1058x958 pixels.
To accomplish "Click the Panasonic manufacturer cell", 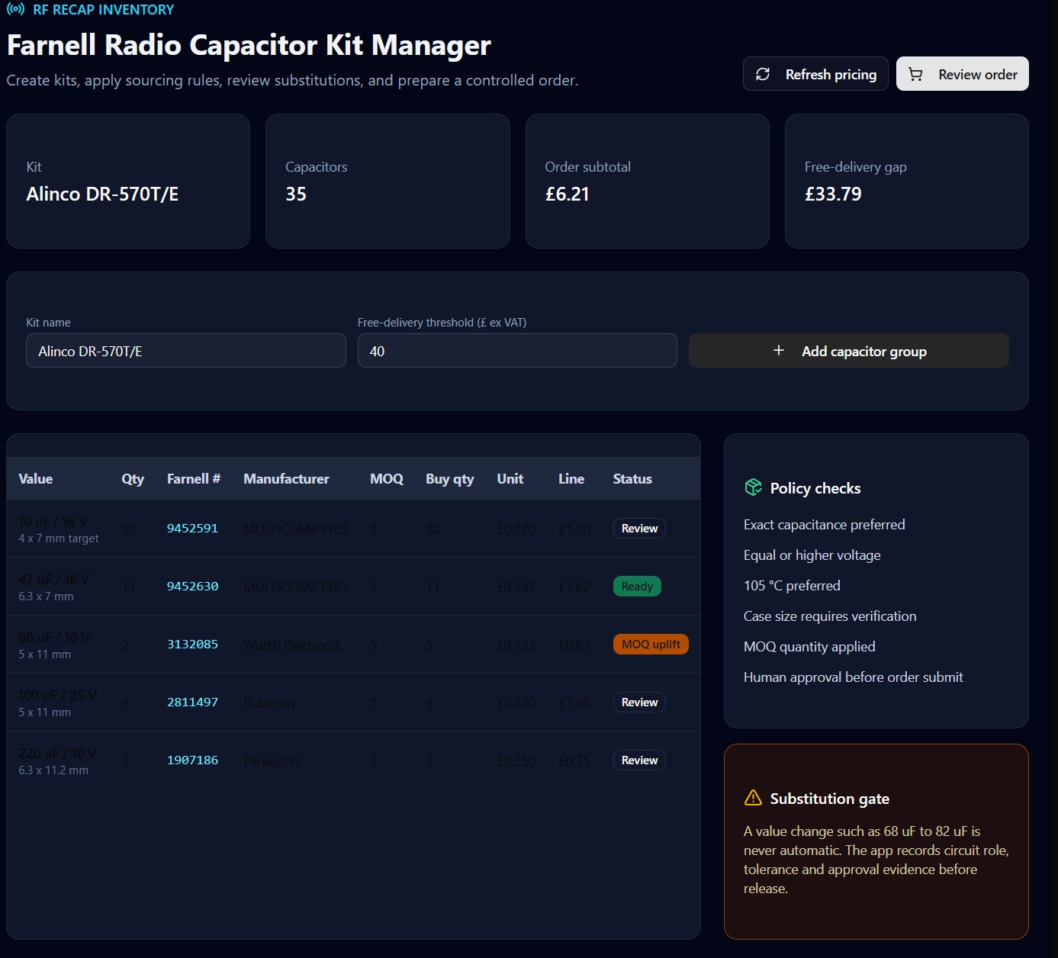I will coord(272,760).
